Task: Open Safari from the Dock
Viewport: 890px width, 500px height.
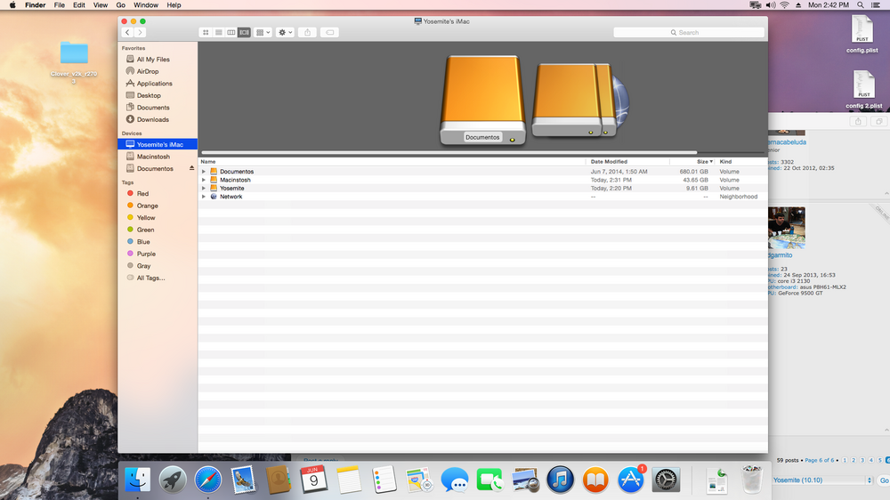Action: point(207,480)
